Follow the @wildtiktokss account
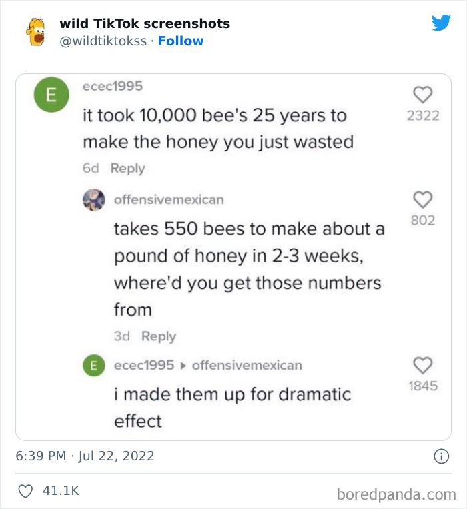This screenshot has width=467, height=509. point(181,41)
